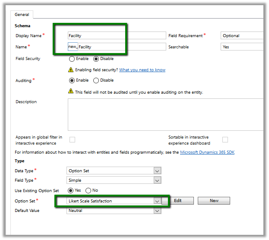
Task: Click the New option set button
Action: pos(214,201)
